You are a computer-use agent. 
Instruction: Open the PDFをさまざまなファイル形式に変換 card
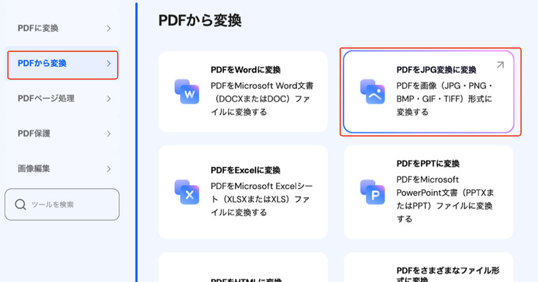(x=428, y=269)
